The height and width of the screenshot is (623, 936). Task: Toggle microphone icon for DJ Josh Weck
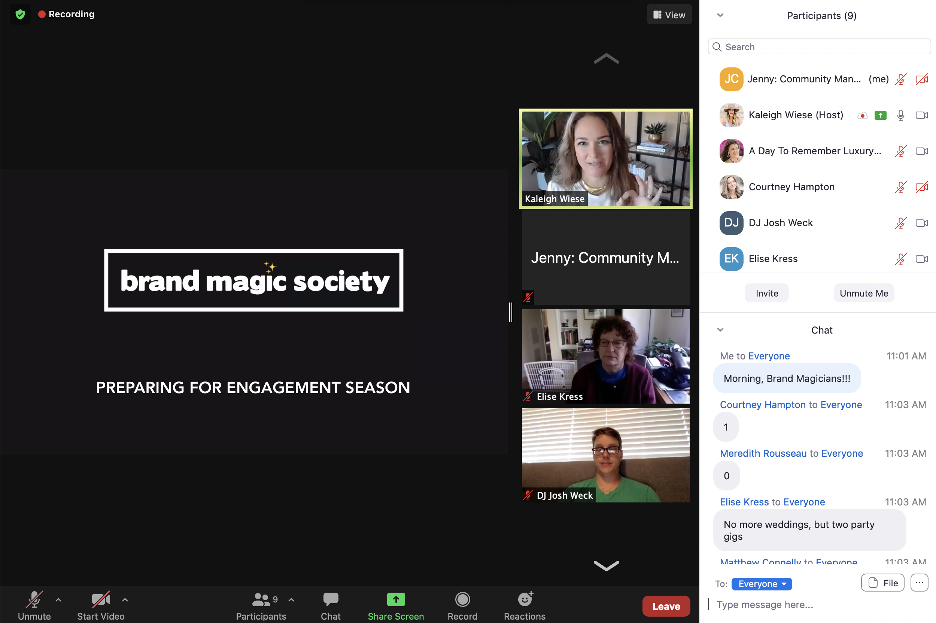tap(900, 223)
